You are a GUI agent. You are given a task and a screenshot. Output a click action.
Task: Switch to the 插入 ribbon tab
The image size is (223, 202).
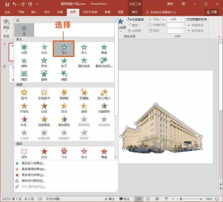[34, 12]
